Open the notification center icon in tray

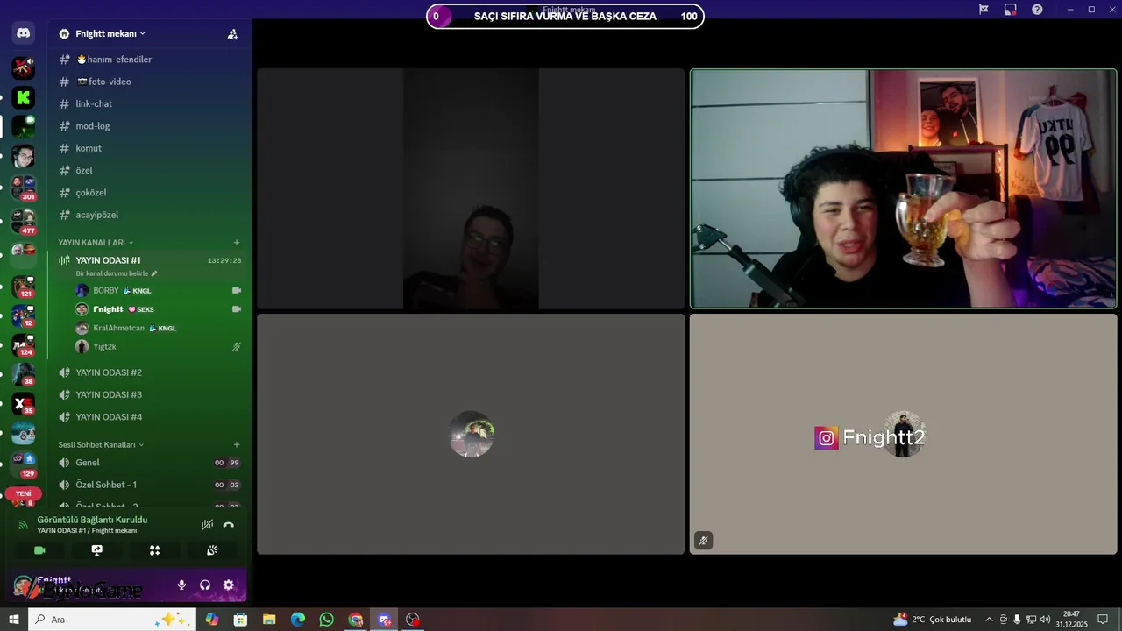point(1103,620)
